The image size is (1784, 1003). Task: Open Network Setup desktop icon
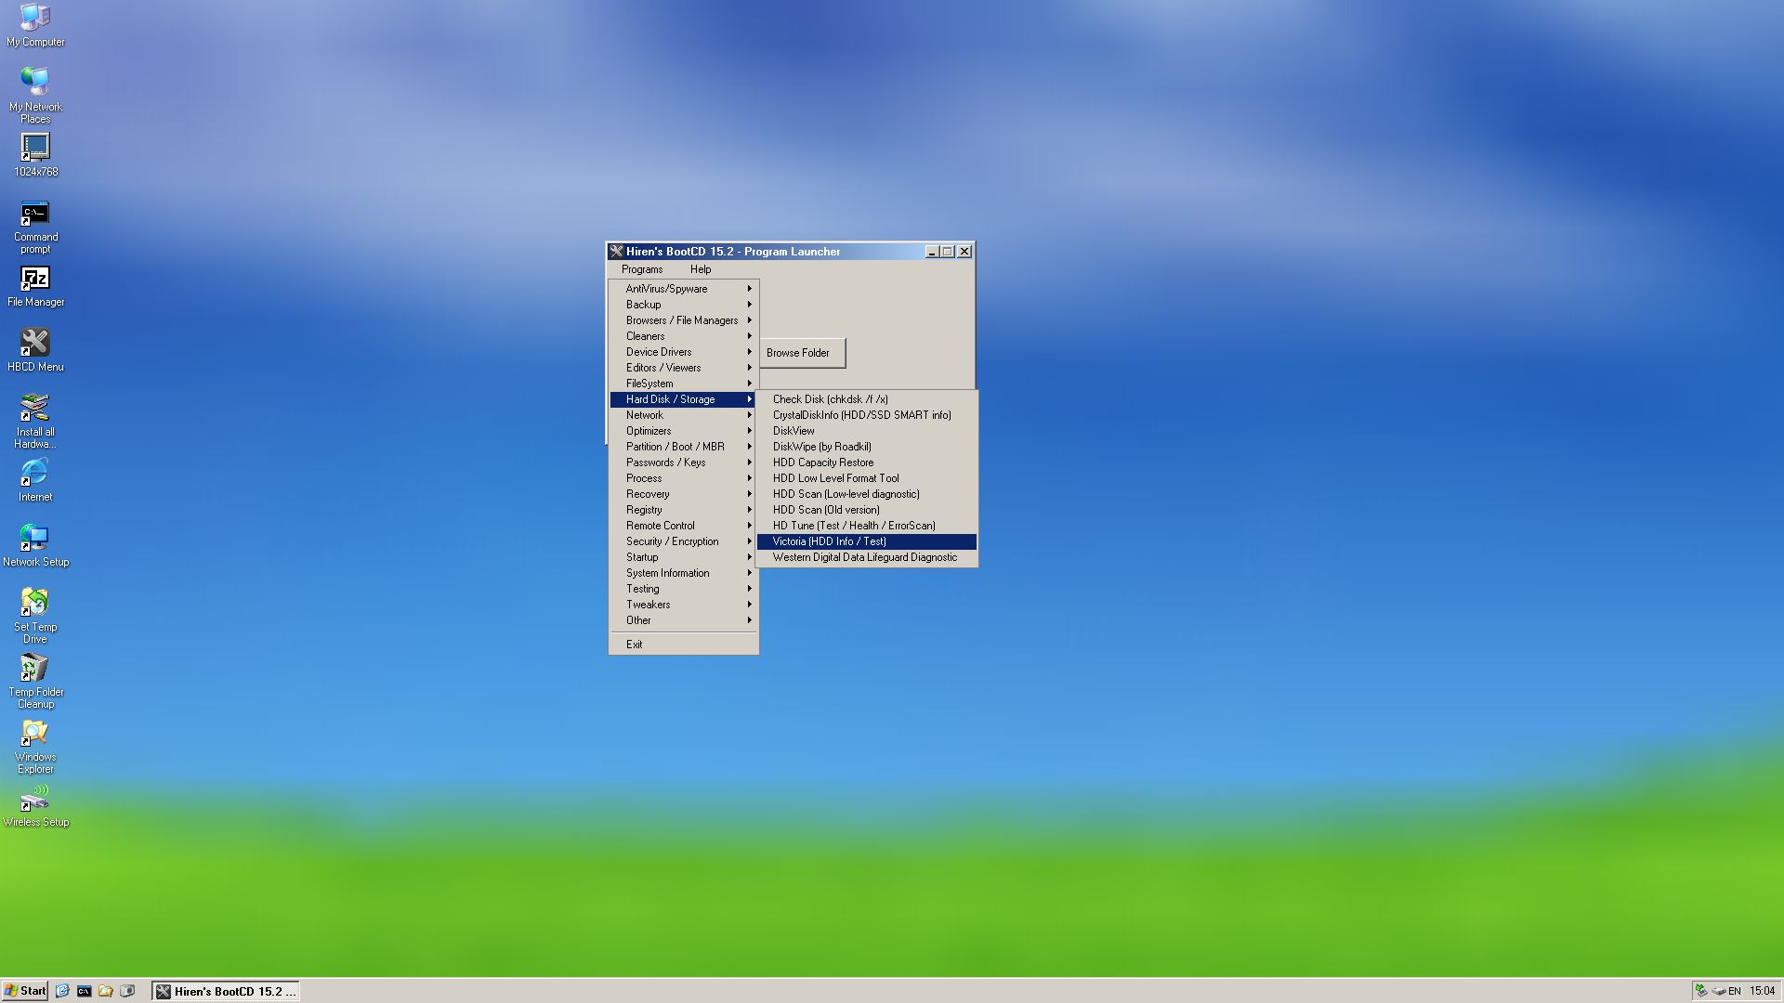click(35, 545)
